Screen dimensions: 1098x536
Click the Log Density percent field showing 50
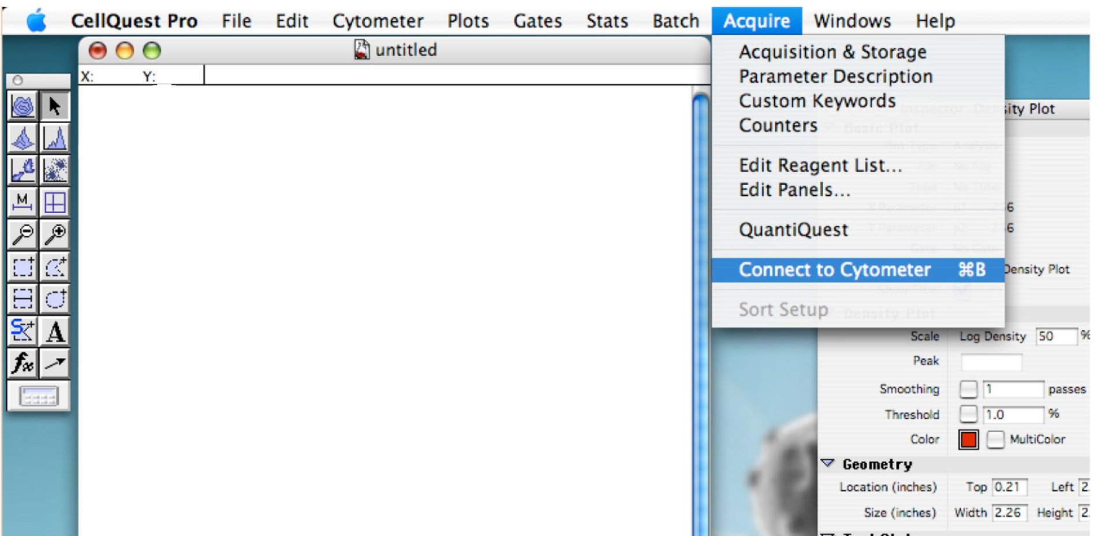point(1056,336)
